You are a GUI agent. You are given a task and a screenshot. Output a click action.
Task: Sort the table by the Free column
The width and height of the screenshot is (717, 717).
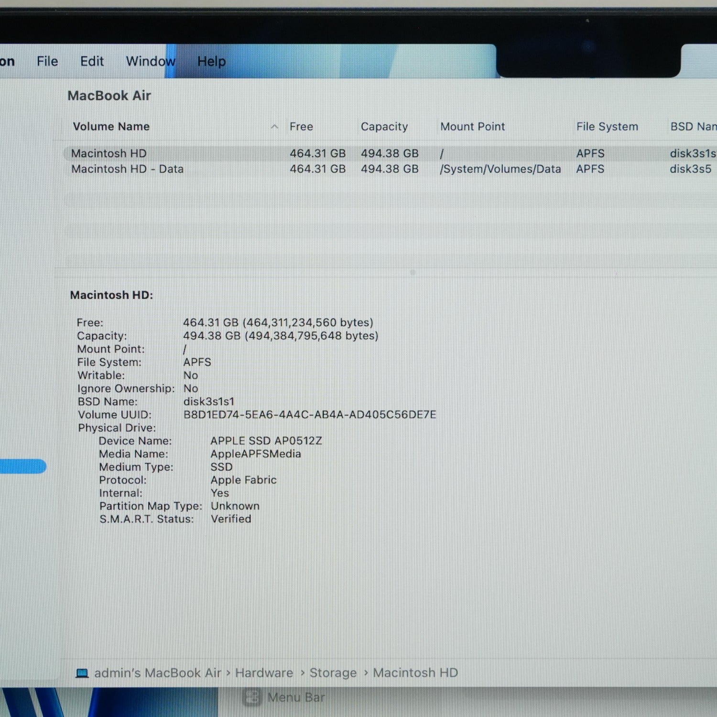301,127
